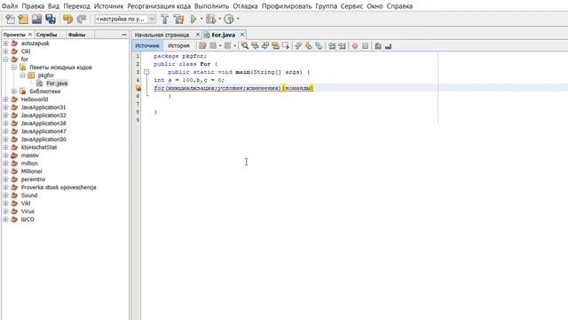Open the Debug Project dropdown arrow
The width and height of the screenshot is (568, 320).
(219, 19)
